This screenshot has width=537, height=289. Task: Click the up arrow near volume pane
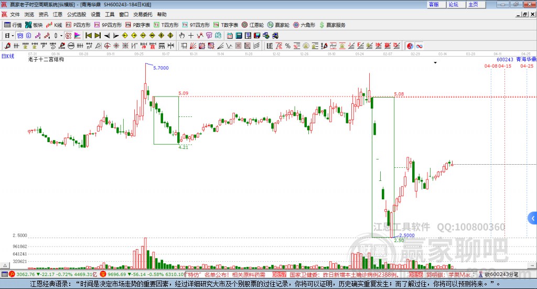(5, 265)
